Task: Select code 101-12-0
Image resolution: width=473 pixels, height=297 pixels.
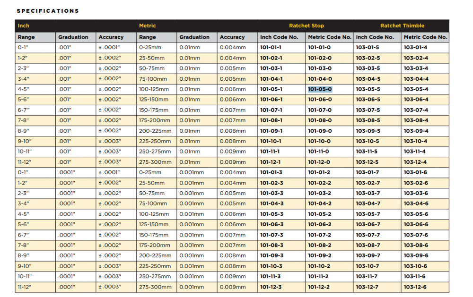Action: pos(319,162)
